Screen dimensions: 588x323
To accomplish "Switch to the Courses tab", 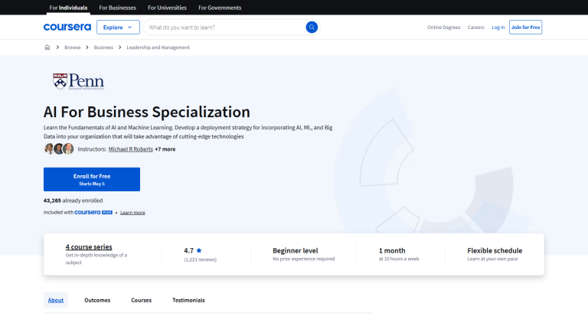I will click(141, 300).
